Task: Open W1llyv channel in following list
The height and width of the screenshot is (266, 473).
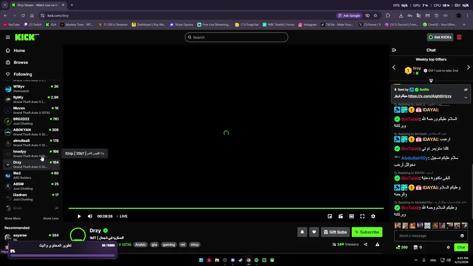Action: tap(31, 89)
